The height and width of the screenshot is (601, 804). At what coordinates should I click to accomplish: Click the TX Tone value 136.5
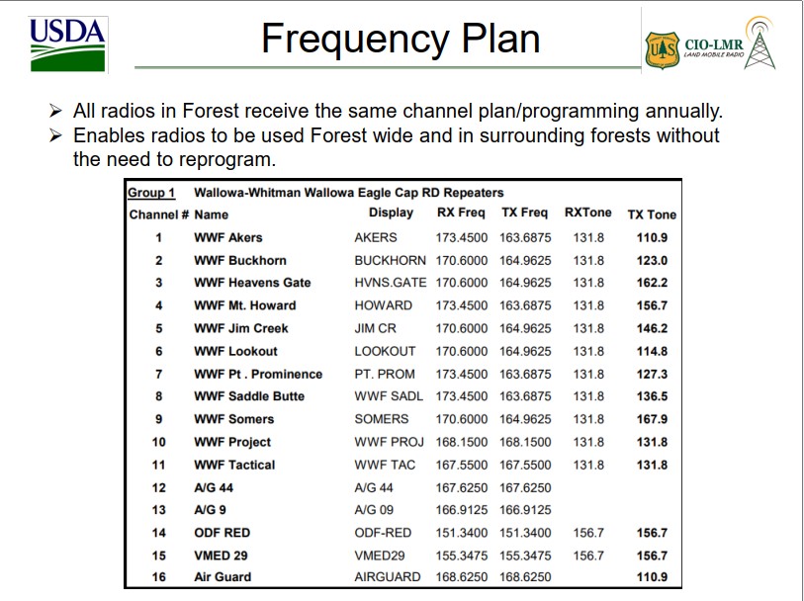(x=652, y=396)
